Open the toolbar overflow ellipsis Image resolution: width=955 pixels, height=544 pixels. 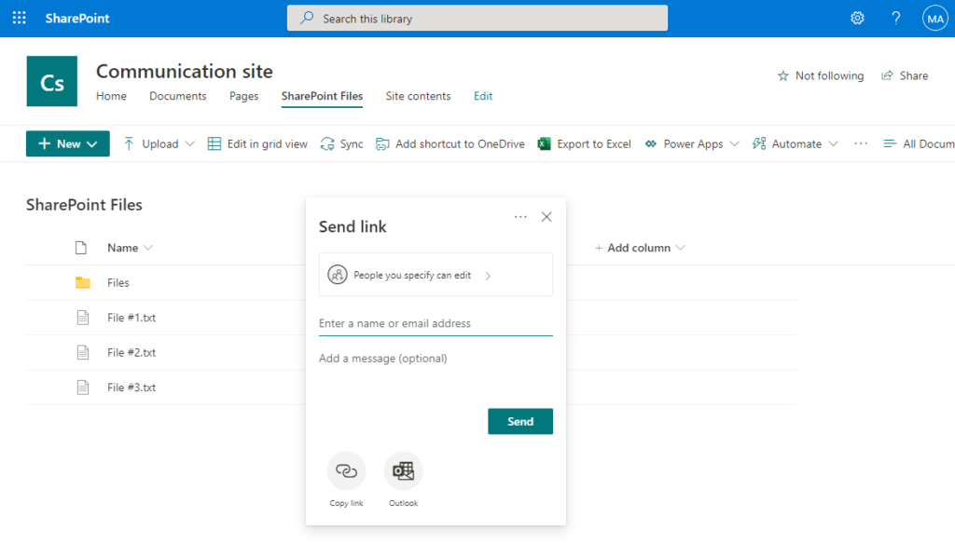coord(861,143)
